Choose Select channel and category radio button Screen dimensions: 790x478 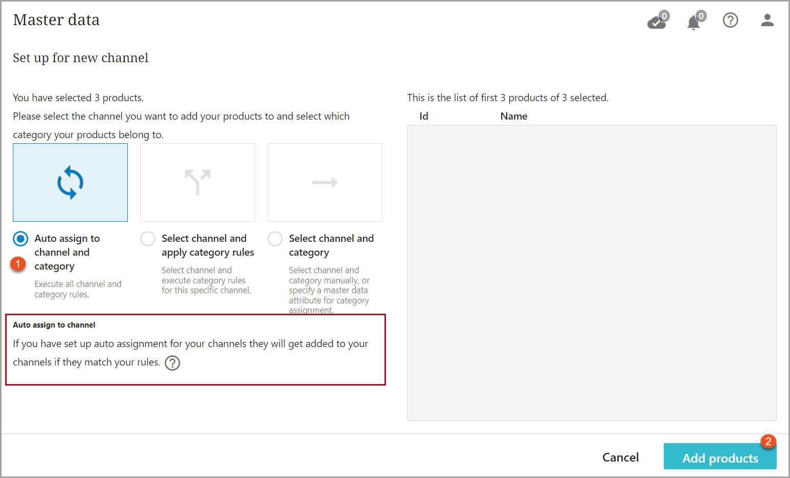pos(275,239)
